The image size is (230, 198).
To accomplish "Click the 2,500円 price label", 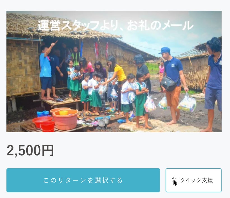I will [x=30, y=151].
